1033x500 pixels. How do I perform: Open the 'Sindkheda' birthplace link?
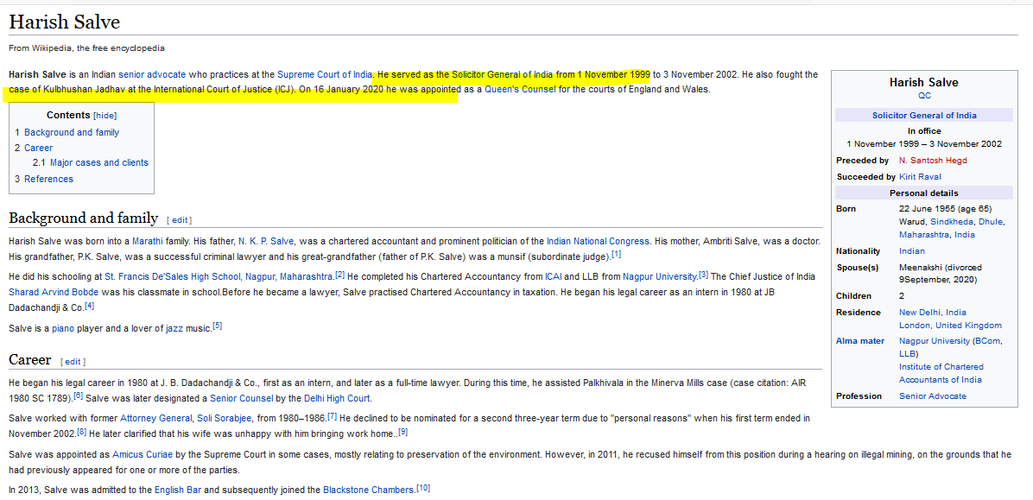(x=952, y=222)
